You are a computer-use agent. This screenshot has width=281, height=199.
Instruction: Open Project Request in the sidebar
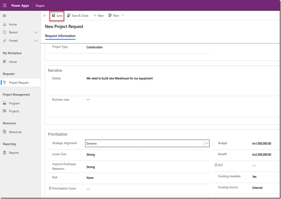pyautogui.click(x=19, y=83)
